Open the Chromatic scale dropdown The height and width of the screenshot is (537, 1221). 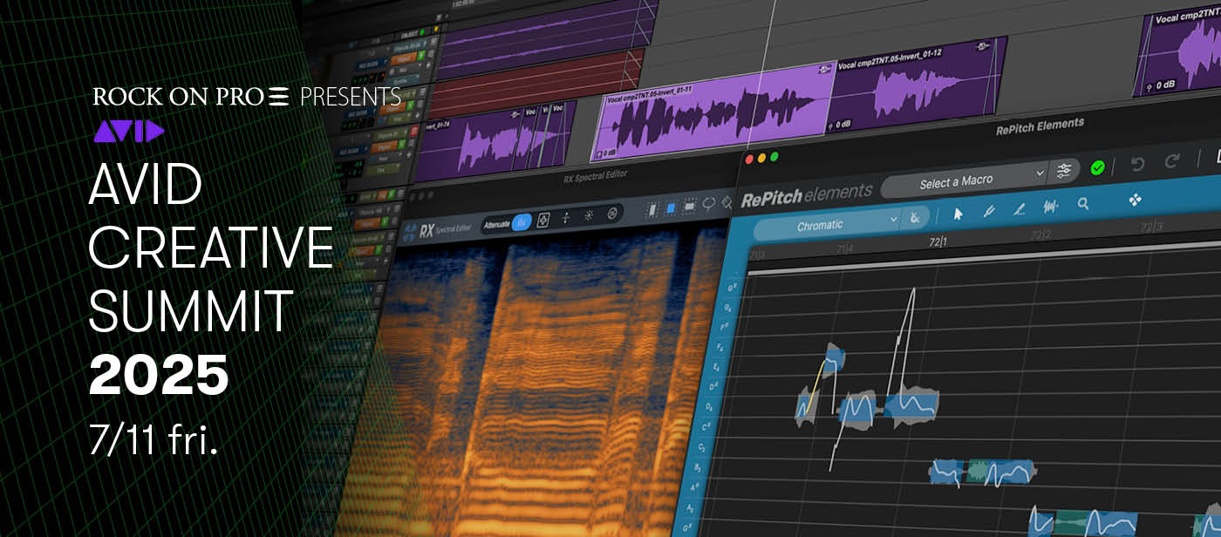tap(827, 226)
